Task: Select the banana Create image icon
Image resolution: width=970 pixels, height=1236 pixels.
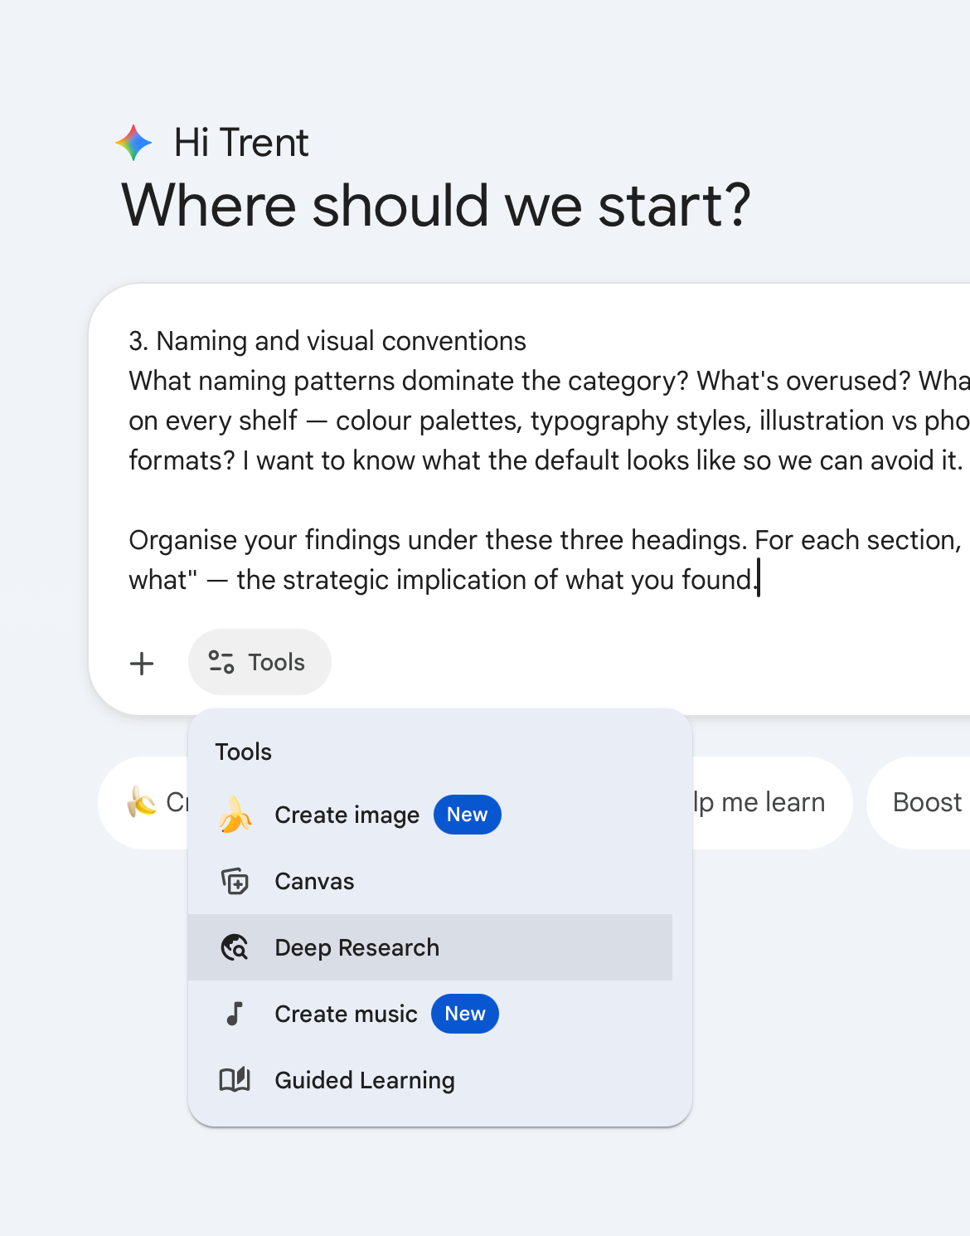Action: pos(235,815)
